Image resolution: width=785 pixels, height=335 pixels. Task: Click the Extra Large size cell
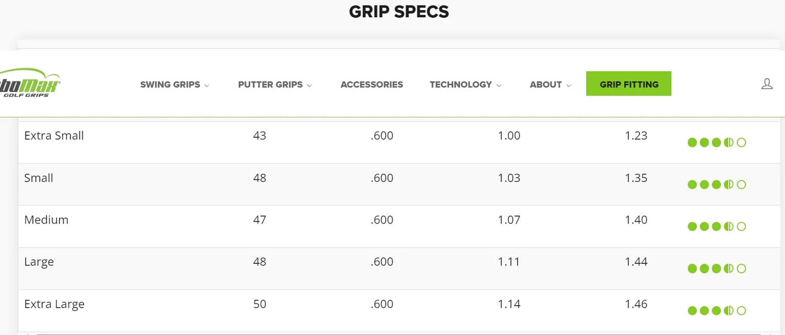pyautogui.click(x=54, y=304)
